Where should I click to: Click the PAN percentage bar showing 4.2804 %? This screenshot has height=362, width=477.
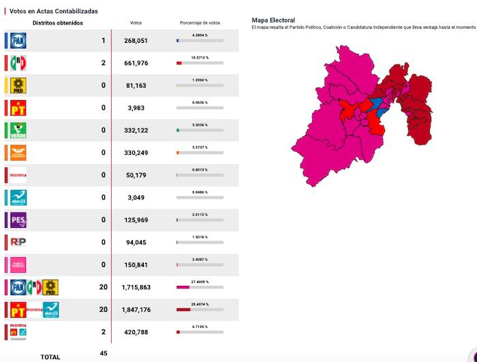pyautogui.click(x=200, y=41)
